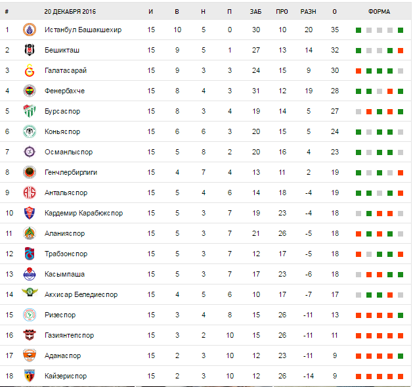413x387 pixels.
Task: Select the Генчлербирлиги team name
Action: point(70,172)
